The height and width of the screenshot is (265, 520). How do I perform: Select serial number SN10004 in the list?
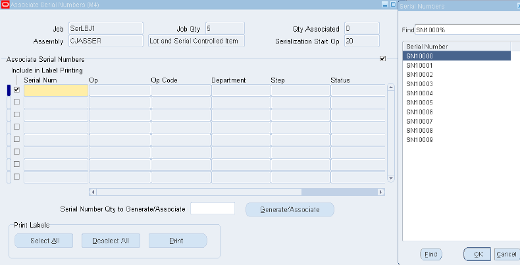(x=457, y=93)
